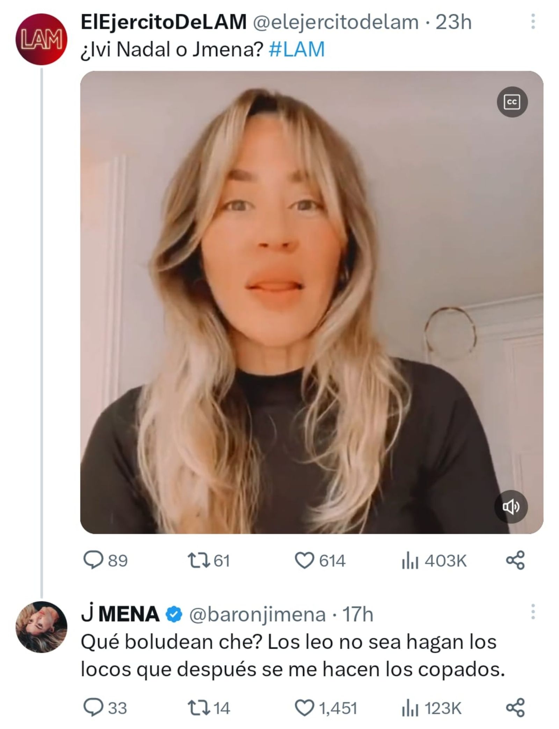Like the J MENA reply

(x=304, y=708)
